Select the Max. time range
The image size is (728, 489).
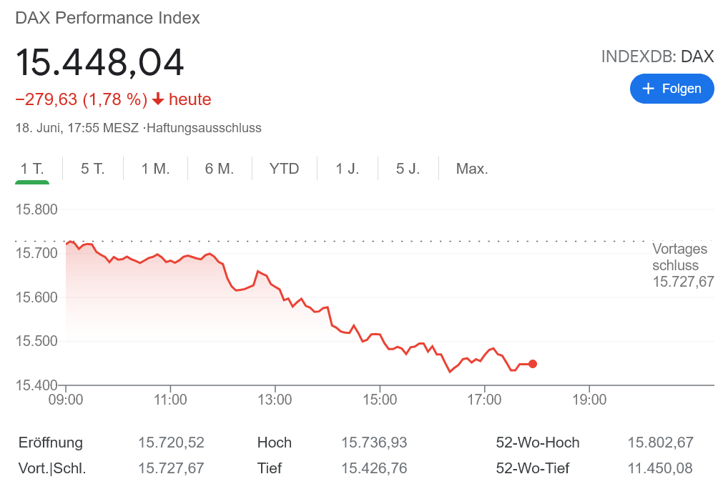(471, 168)
